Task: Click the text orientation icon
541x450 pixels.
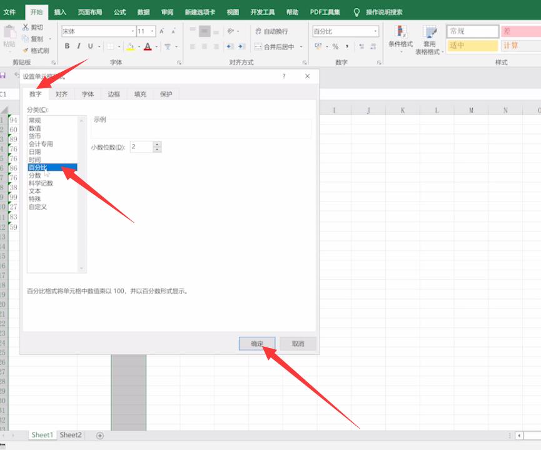Action: pyautogui.click(x=231, y=31)
